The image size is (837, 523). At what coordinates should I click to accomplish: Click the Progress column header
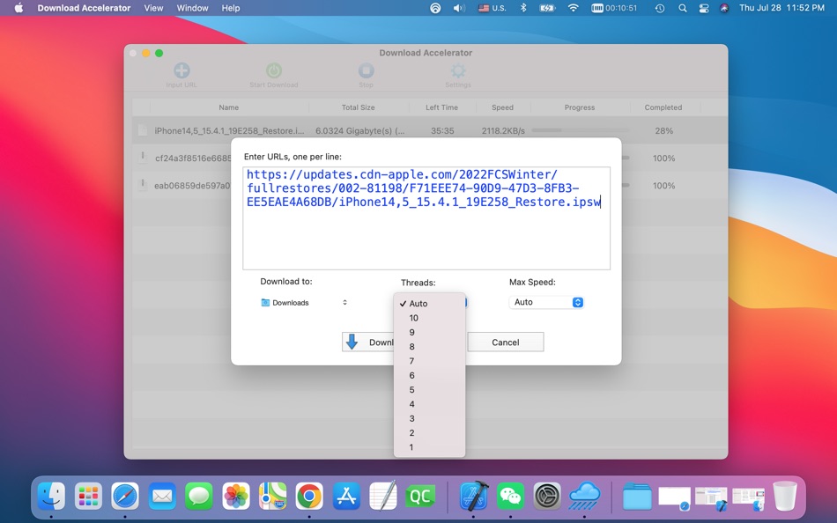[579, 107]
